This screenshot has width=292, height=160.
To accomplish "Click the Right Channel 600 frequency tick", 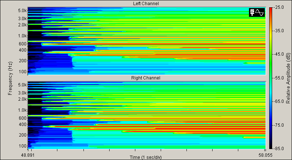I will pos(23,118).
